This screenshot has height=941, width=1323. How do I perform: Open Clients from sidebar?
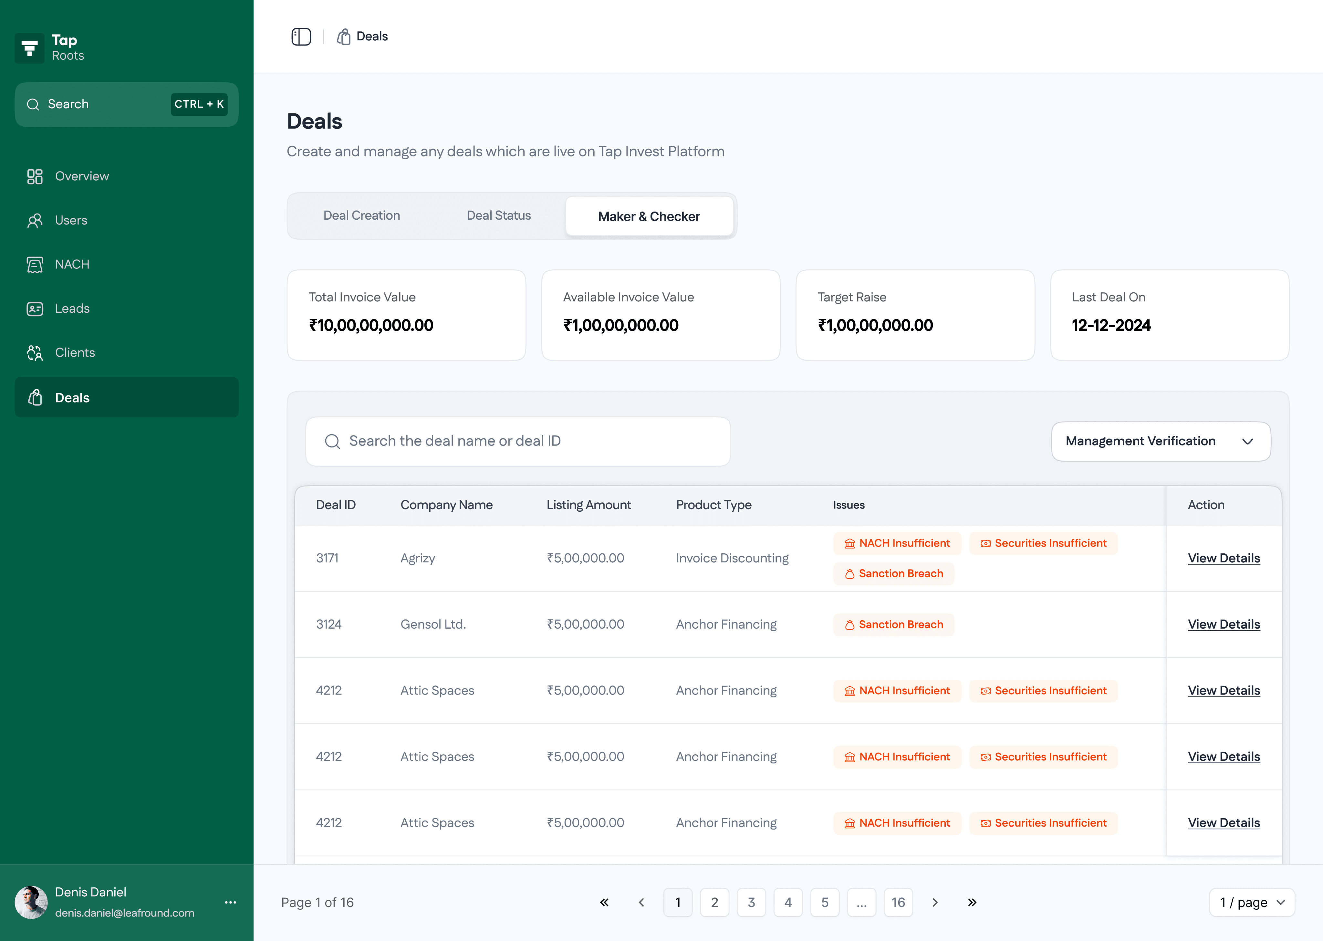75,352
